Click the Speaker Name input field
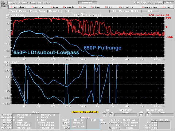The image size is (175, 131). (125, 115)
